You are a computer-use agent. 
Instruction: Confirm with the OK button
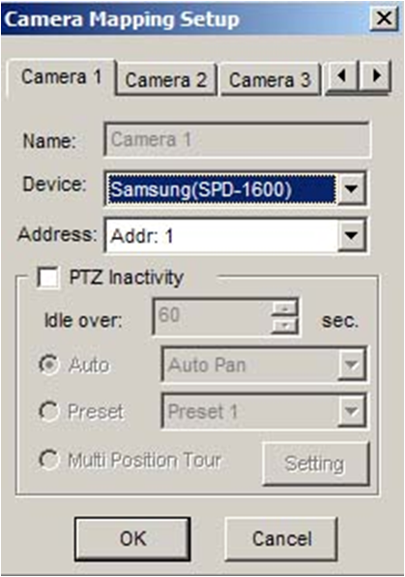132,538
